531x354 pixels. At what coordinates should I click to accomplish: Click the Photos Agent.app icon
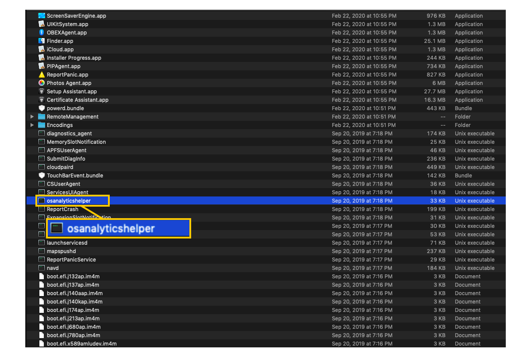click(42, 83)
